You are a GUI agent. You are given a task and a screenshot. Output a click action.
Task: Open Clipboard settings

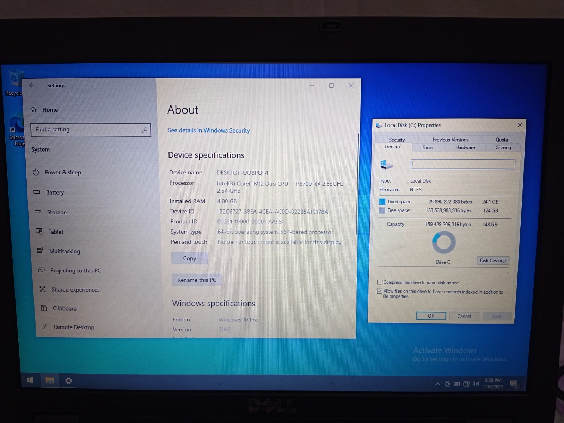pyautogui.click(x=59, y=308)
